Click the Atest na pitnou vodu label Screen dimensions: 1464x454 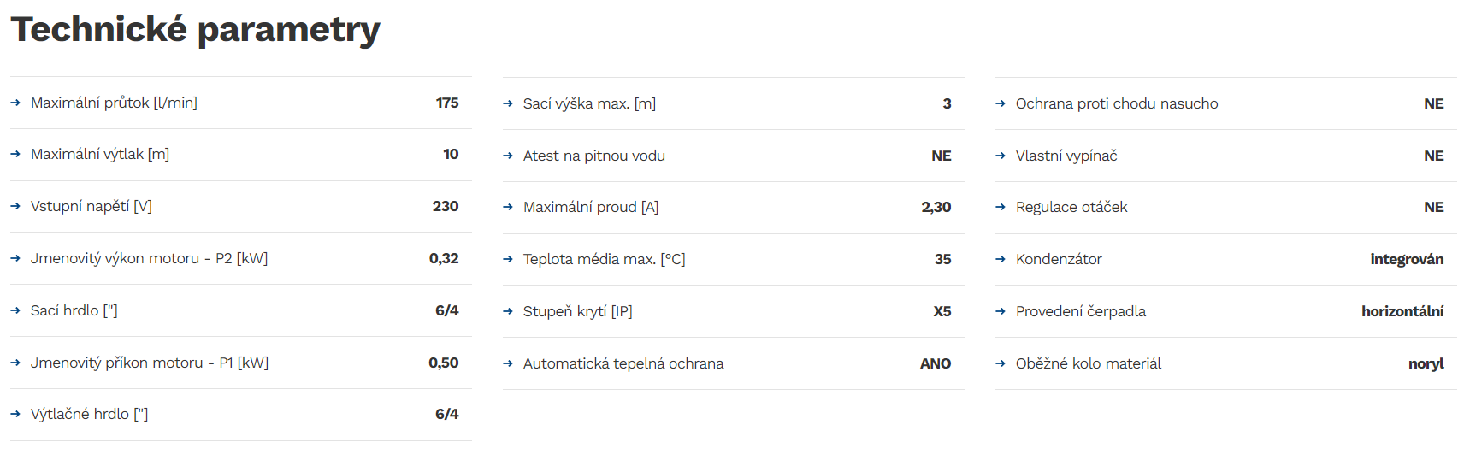[594, 156]
